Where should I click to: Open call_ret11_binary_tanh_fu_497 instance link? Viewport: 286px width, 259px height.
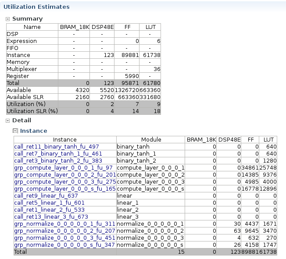pos(57,147)
